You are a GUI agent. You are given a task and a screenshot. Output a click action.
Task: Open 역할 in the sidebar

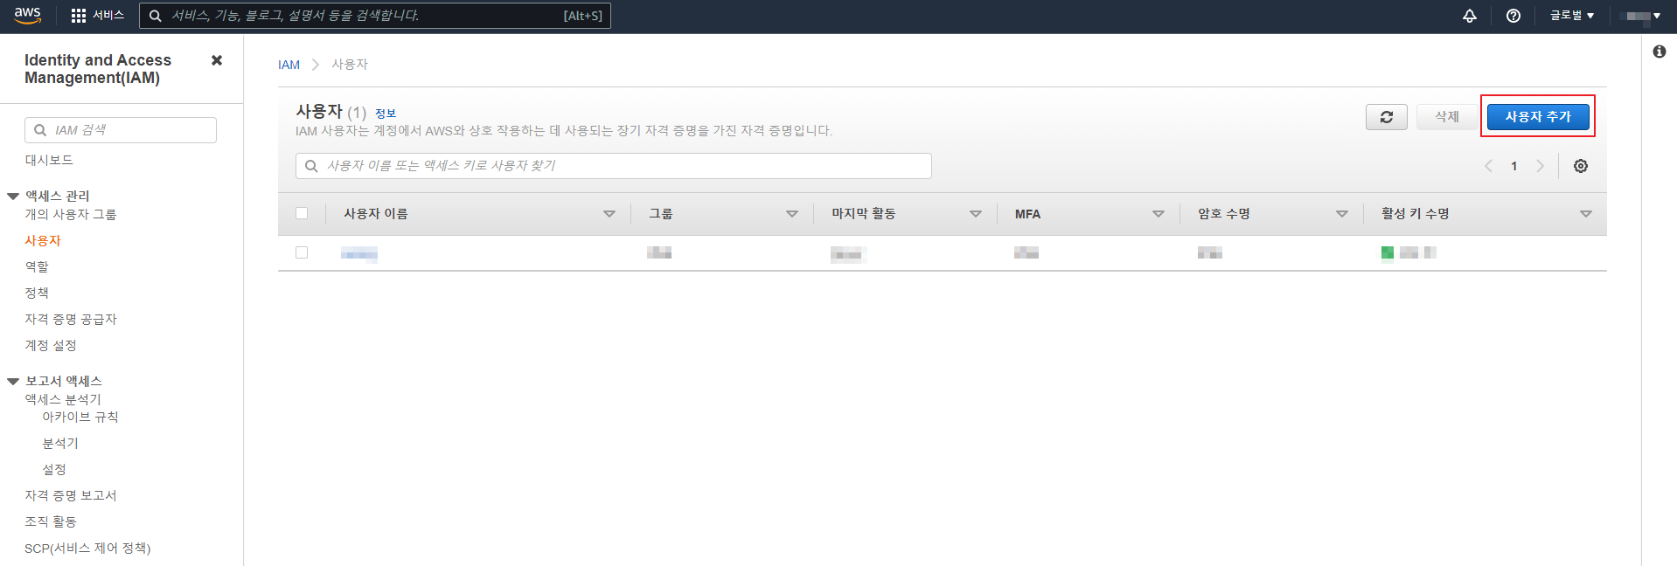37,266
